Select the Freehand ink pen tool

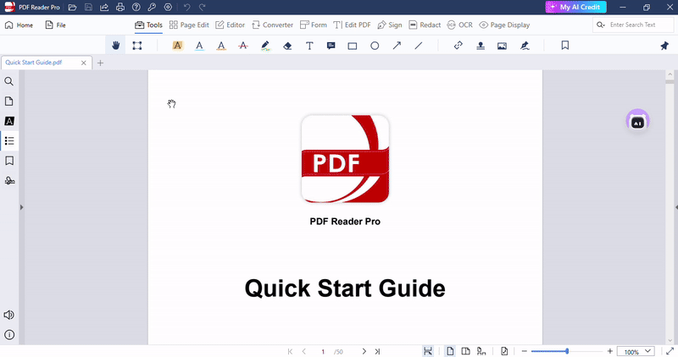point(265,46)
